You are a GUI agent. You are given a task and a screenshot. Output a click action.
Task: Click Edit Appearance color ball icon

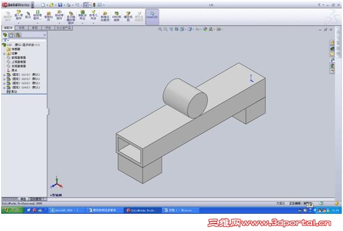click(x=205, y=29)
